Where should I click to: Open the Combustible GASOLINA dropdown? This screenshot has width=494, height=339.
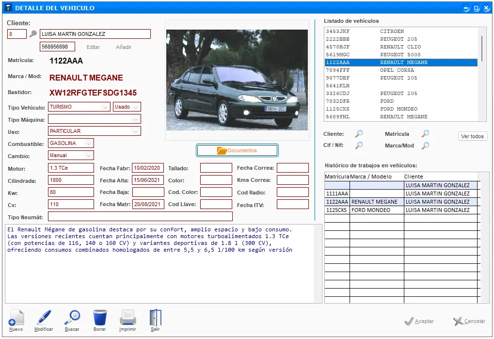(89, 144)
